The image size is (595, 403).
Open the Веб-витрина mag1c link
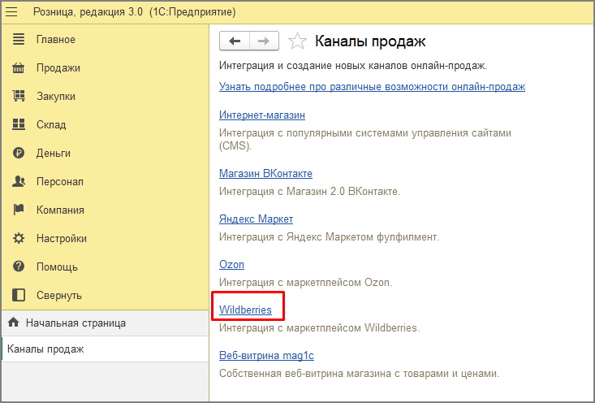click(266, 355)
